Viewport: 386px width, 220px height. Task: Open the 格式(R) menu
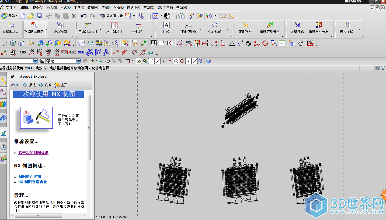(x=65, y=8)
